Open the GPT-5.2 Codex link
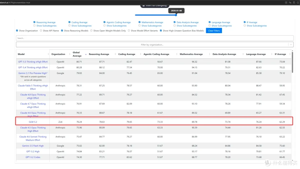 coord(33,157)
